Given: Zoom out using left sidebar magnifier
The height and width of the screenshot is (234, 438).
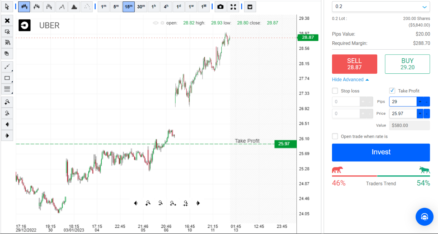Looking at the screenshot, I should [x=7, y=113].
